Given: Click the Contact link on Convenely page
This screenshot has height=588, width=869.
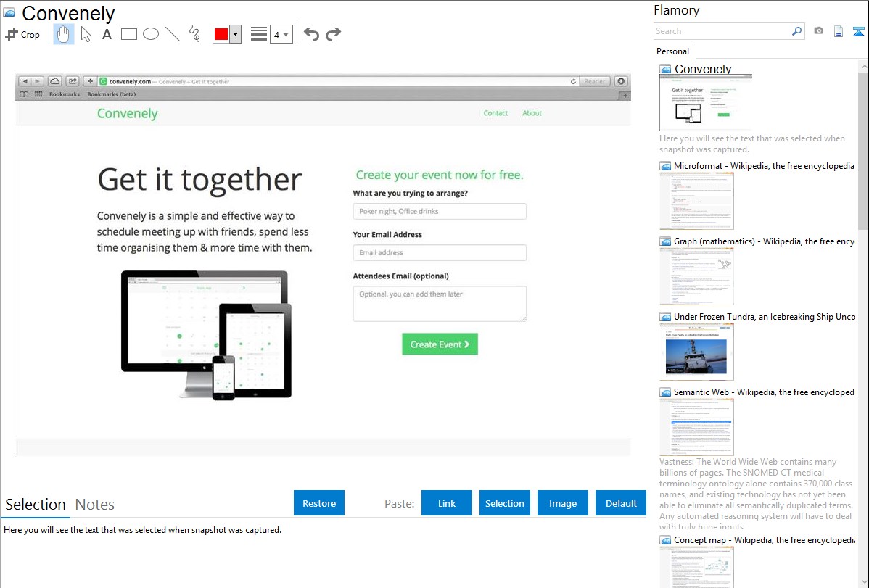Looking at the screenshot, I should 495,113.
